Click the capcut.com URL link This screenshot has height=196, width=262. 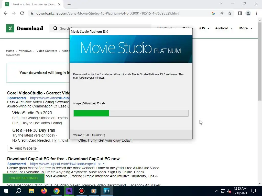(x=66, y=164)
